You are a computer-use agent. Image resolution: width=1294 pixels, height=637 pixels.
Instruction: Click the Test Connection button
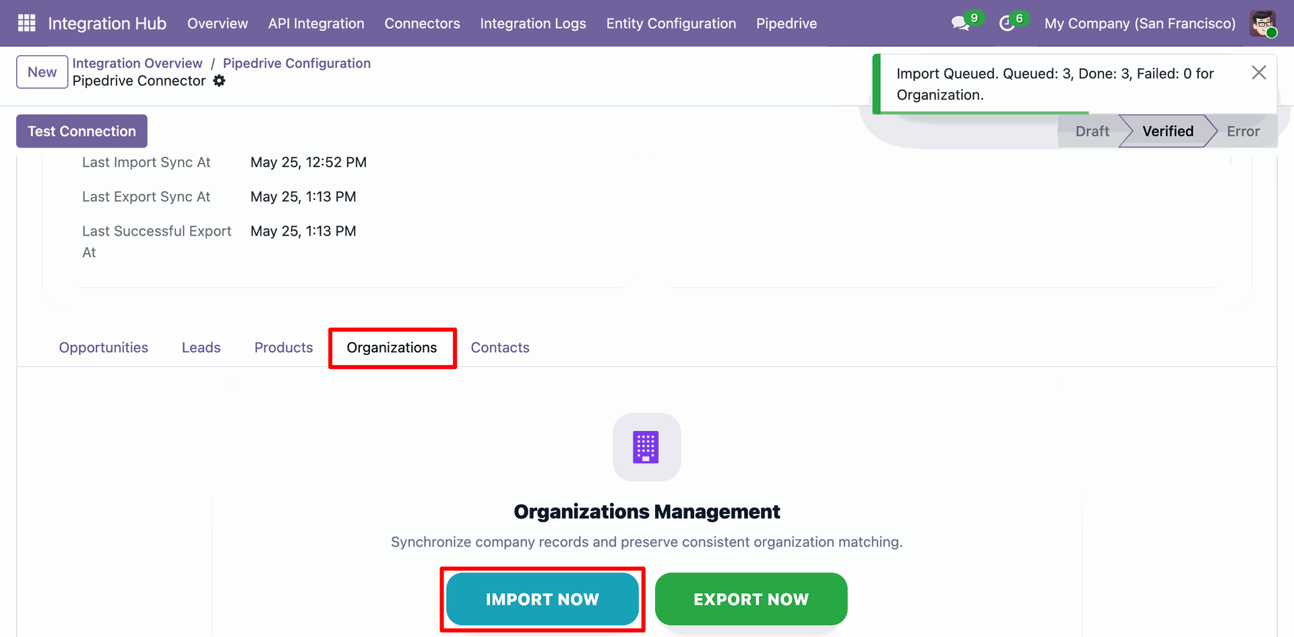click(82, 131)
